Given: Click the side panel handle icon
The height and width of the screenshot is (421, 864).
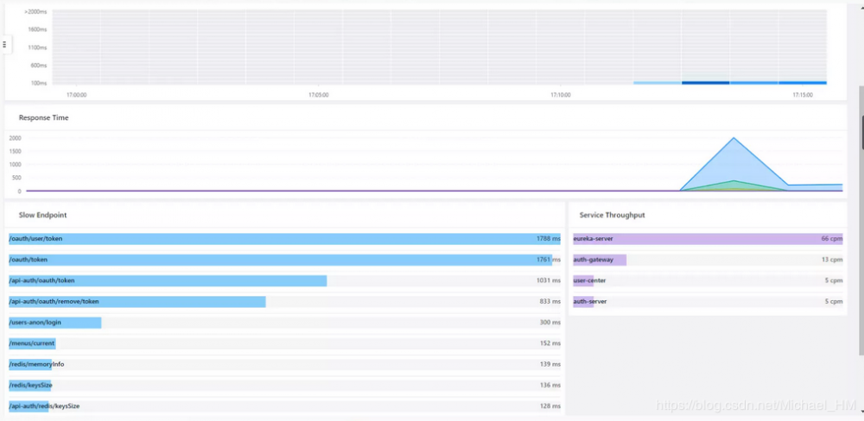Looking at the screenshot, I should (x=5, y=45).
